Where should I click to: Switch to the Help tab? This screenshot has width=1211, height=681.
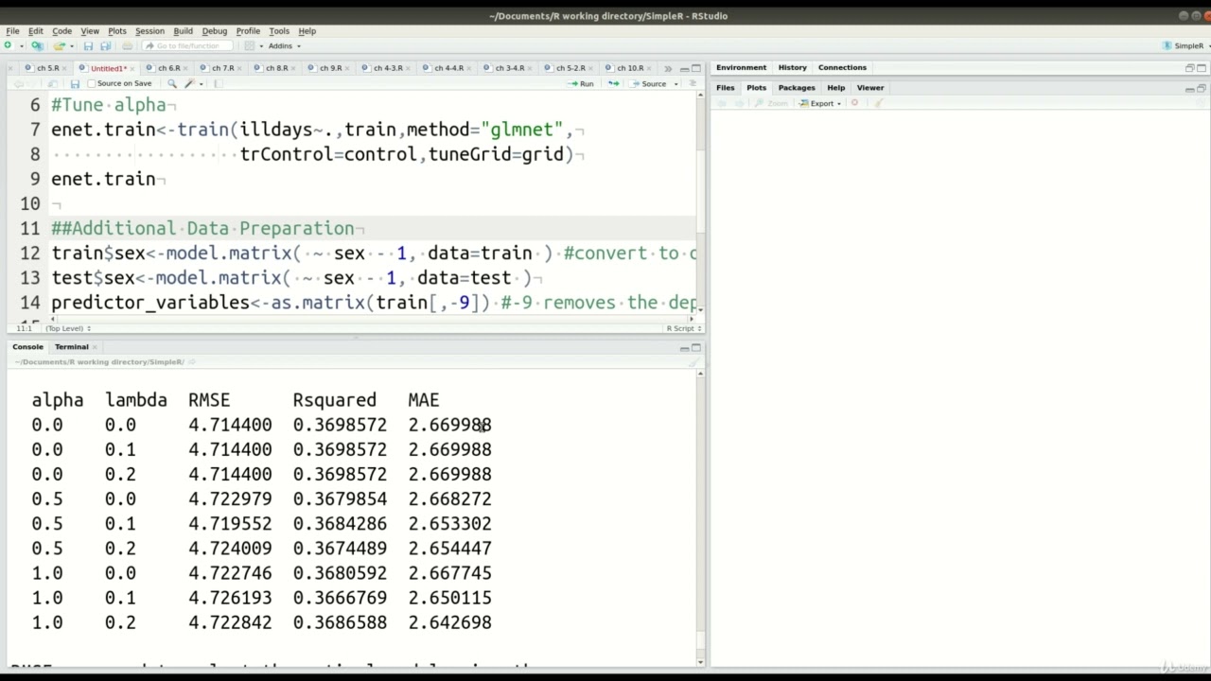click(x=836, y=88)
